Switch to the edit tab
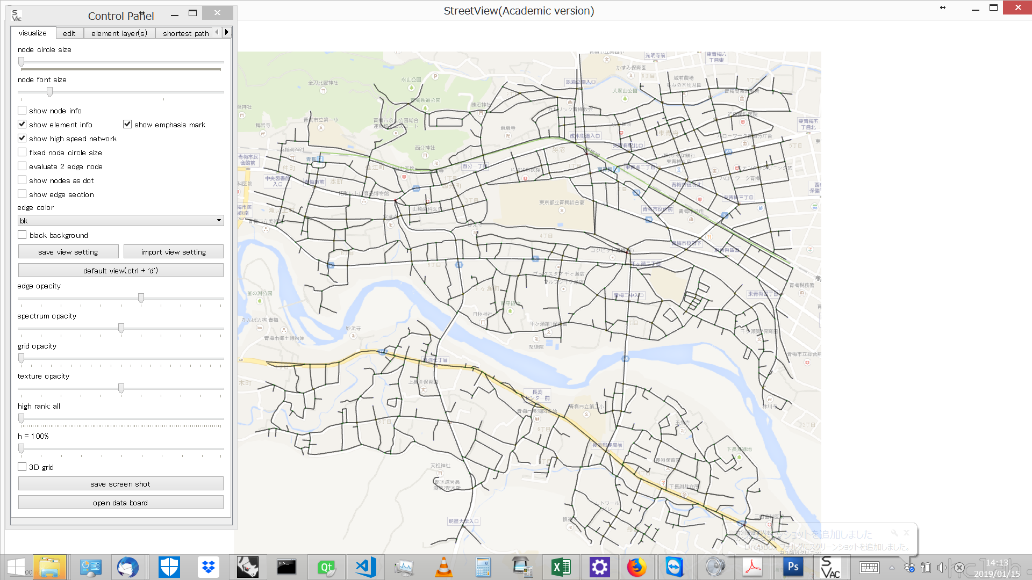The width and height of the screenshot is (1032, 580). [69, 33]
